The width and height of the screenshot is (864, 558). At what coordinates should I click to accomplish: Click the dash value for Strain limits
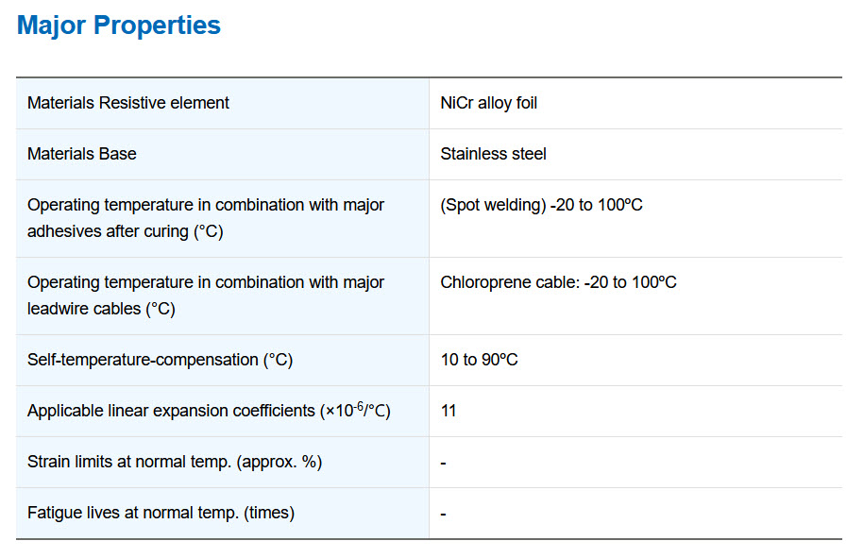pos(443,464)
